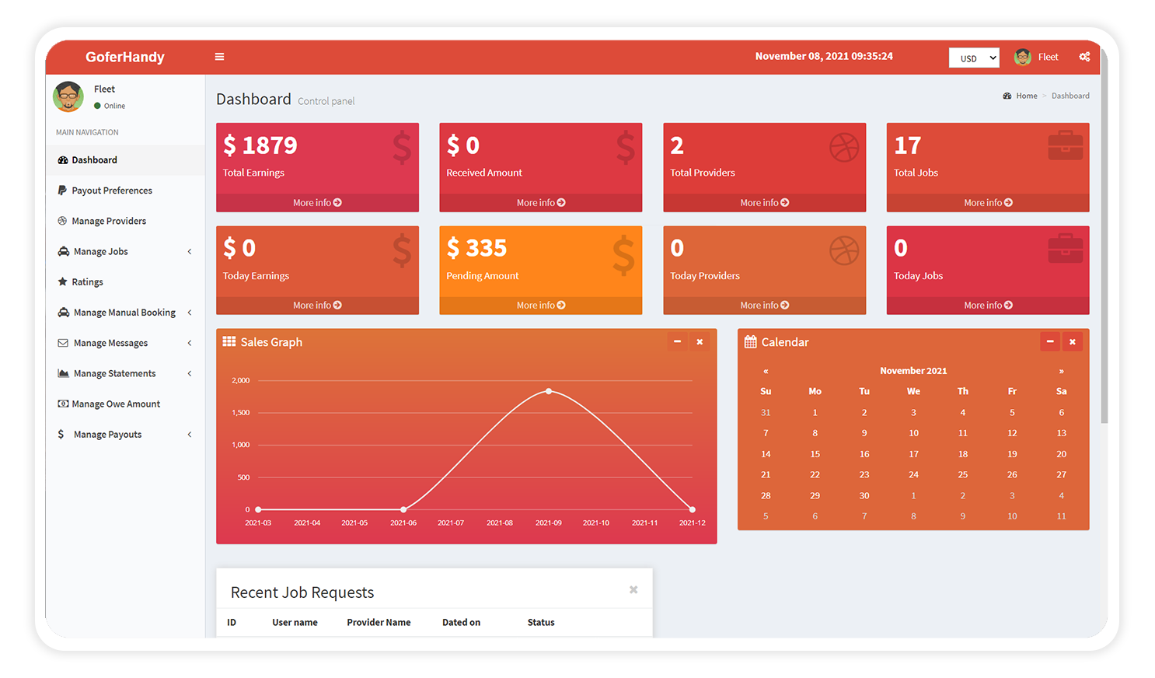Click More info on Today Earnings card

coord(317,306)
